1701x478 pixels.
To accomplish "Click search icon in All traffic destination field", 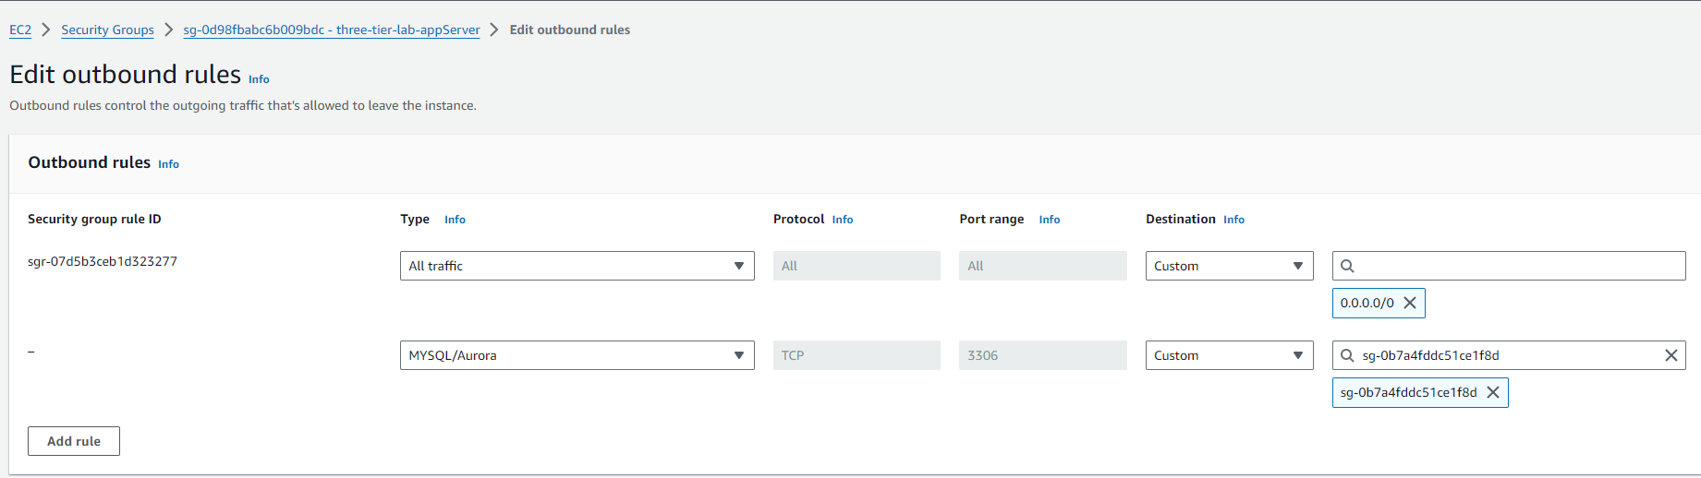I will click(1347, 266).
